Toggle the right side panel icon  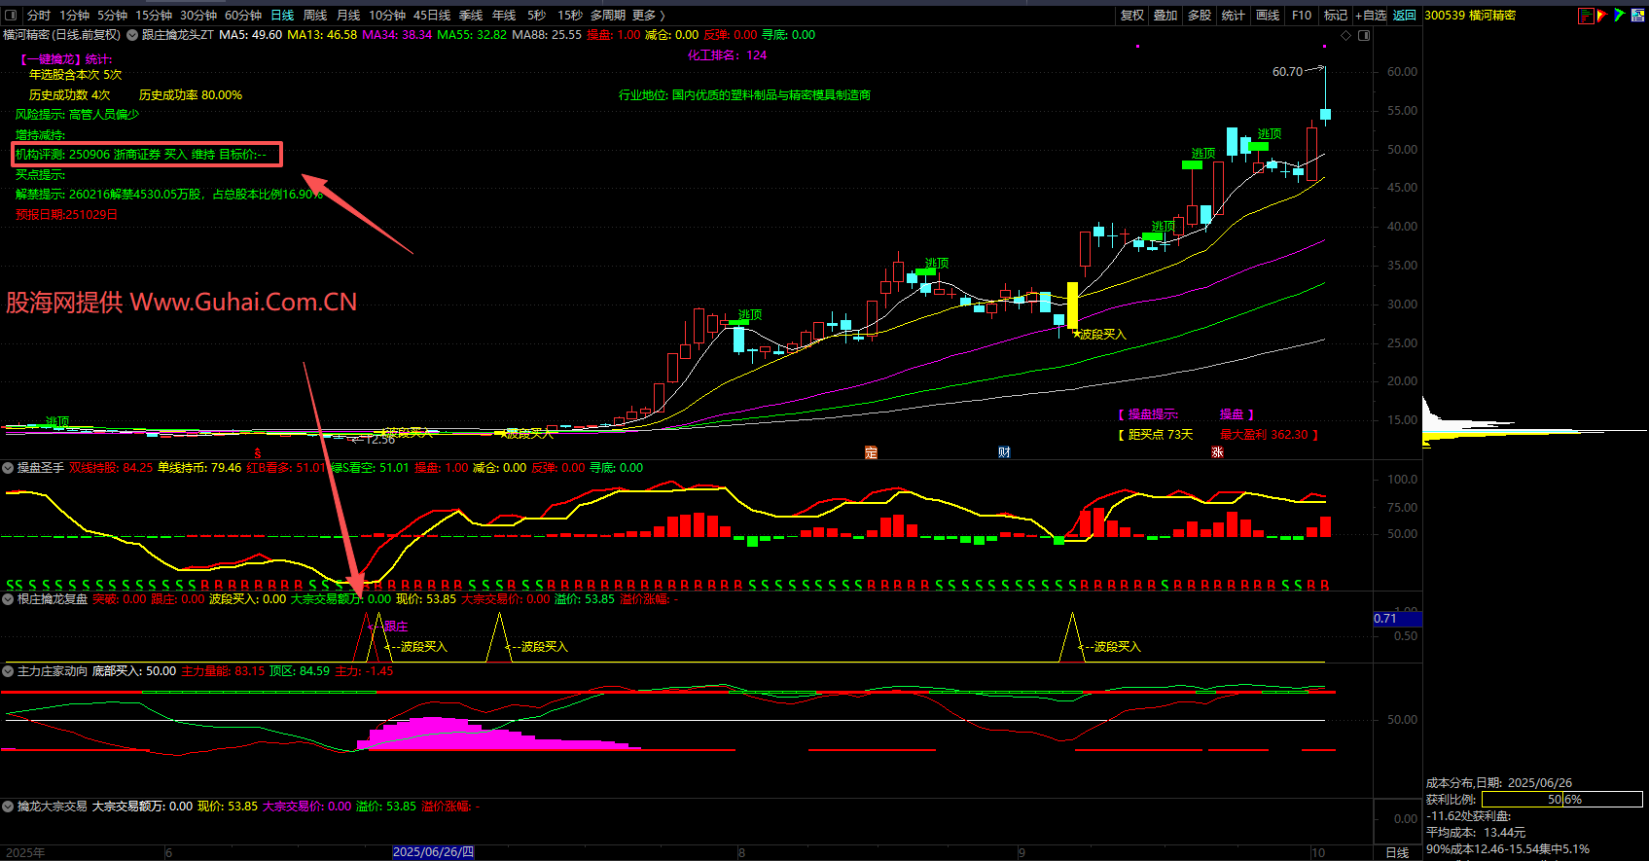click(x=1364, y=36)
